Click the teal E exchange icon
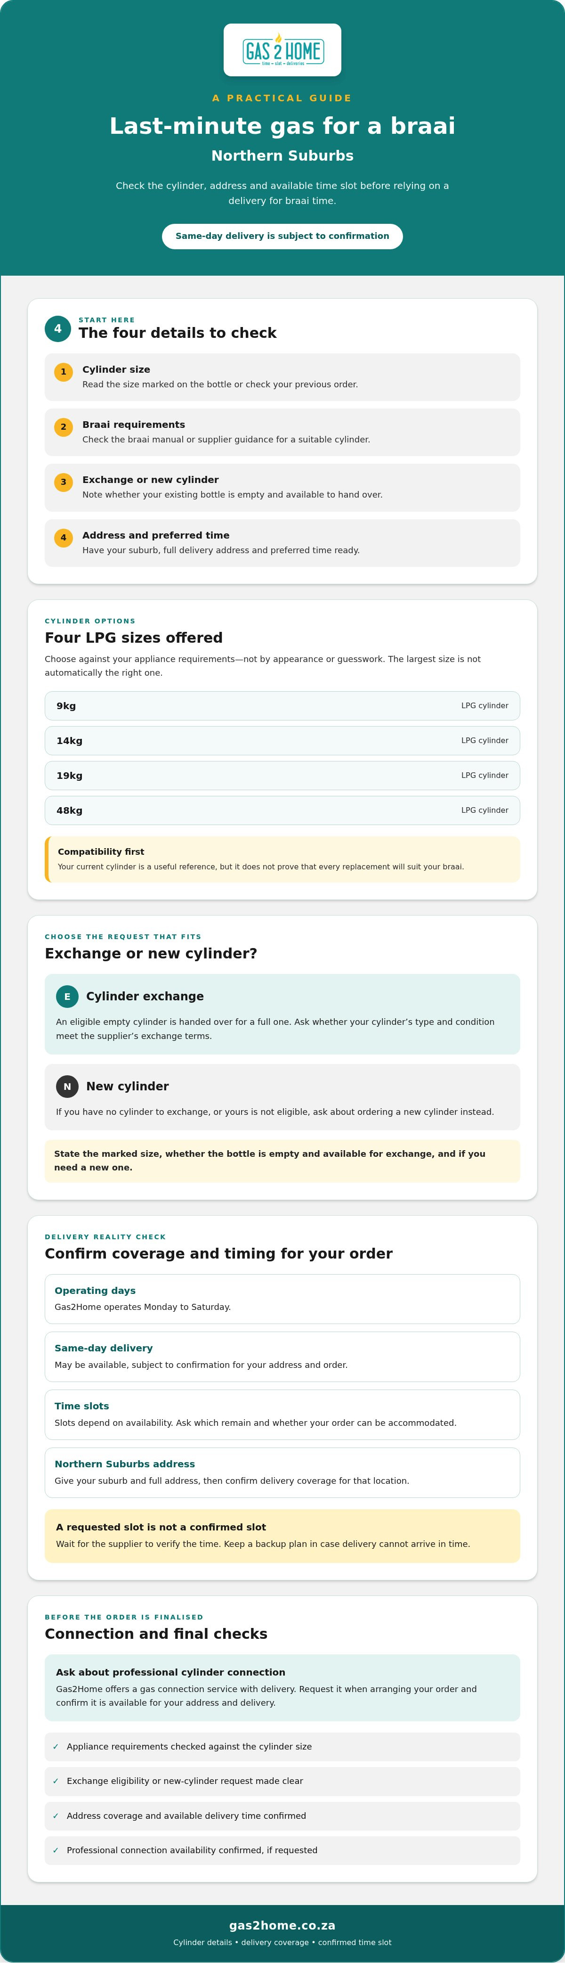 67,996
